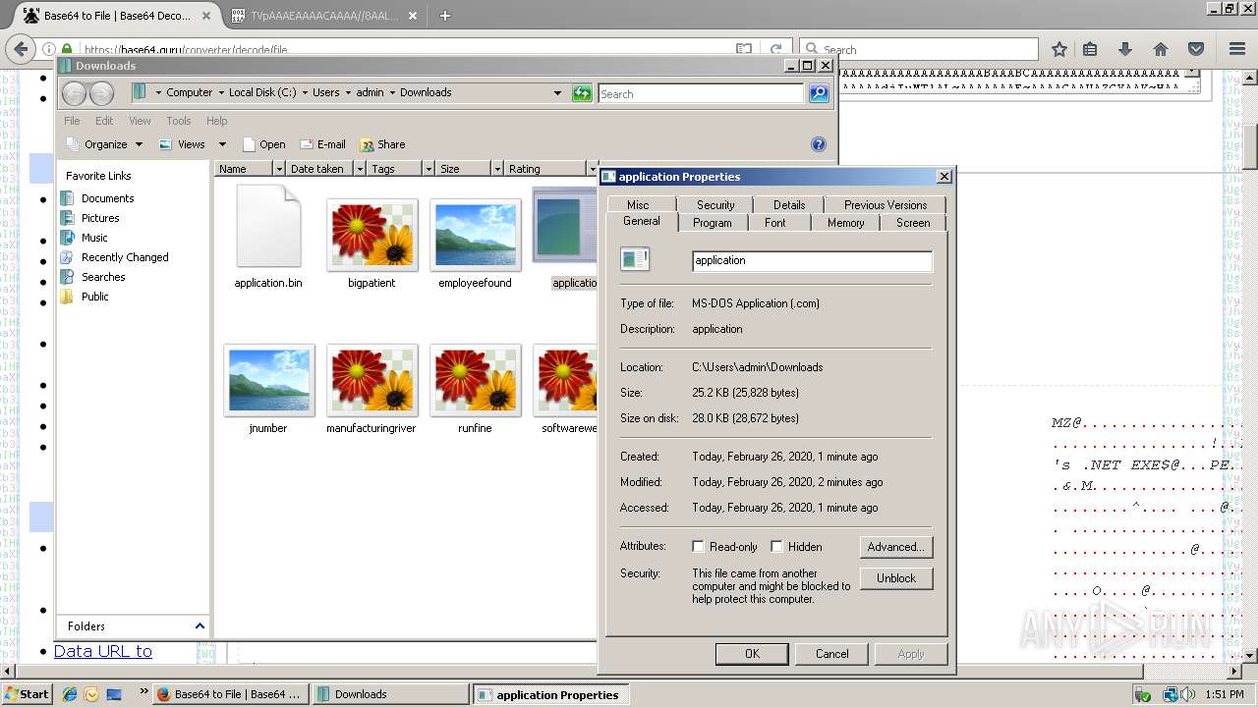Open the Views dropdown arrow

point(222,144)
